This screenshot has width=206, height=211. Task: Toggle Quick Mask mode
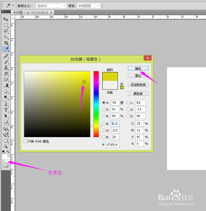click(x=6, y=165)
